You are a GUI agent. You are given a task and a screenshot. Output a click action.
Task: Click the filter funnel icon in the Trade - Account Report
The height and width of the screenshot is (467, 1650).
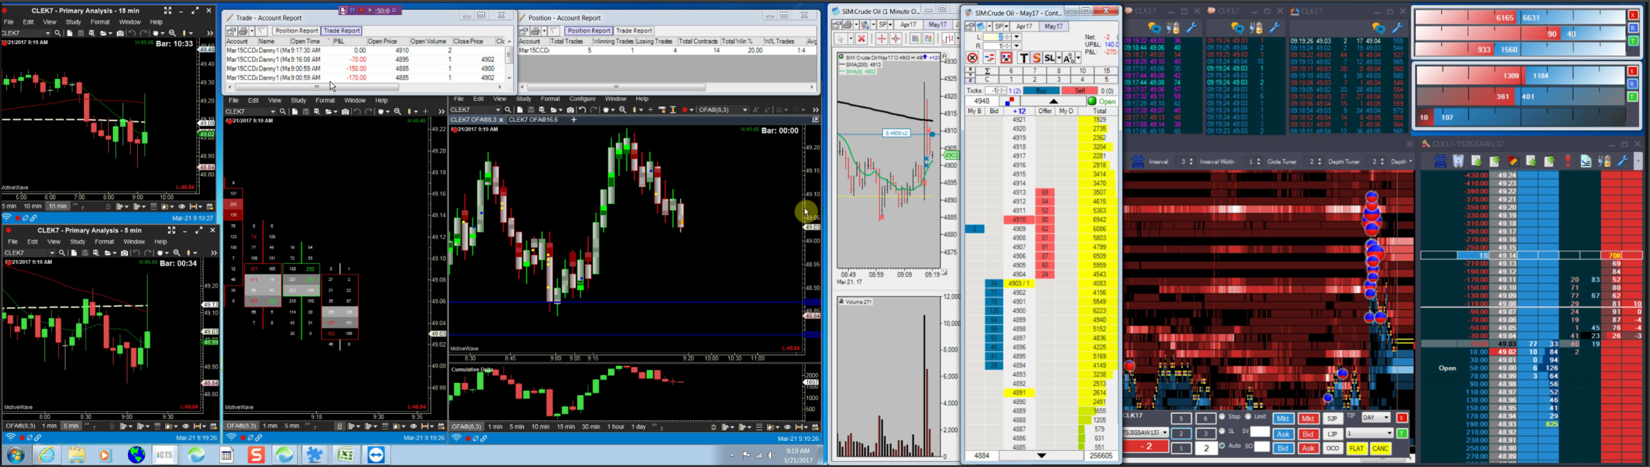coord(261,31)
